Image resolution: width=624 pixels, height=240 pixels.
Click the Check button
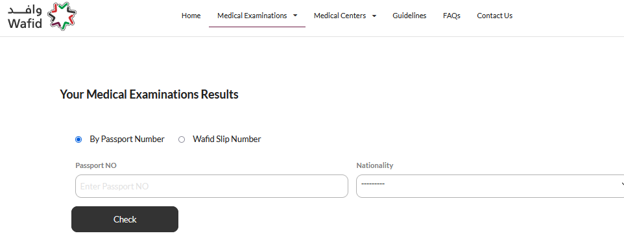pyautogui.click(x=125, y=219)
